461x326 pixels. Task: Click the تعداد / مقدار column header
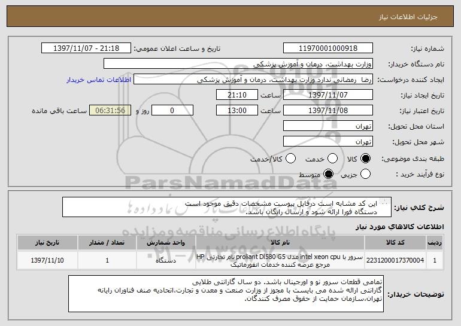pos(107,243)
